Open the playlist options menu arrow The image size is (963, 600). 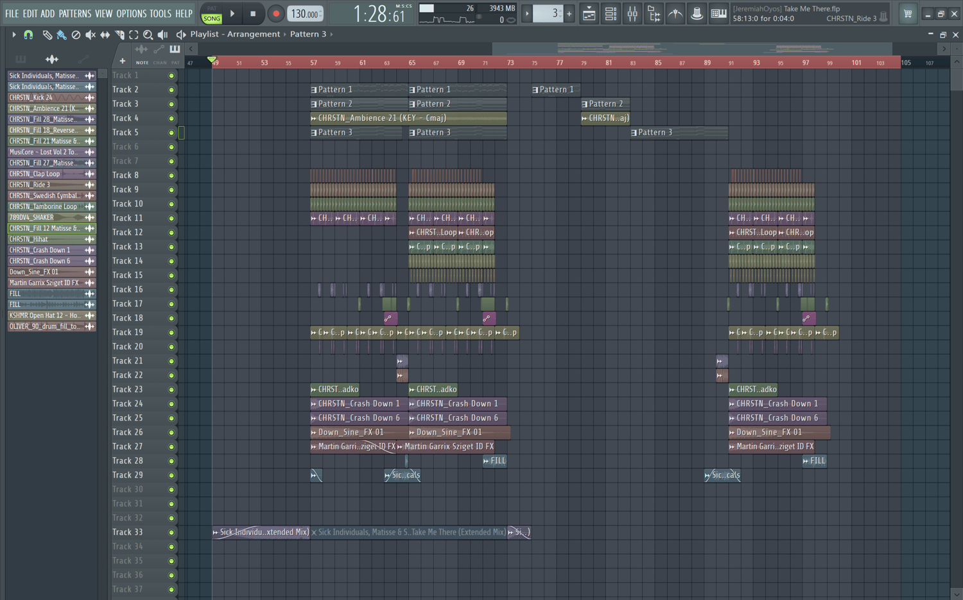13,35
